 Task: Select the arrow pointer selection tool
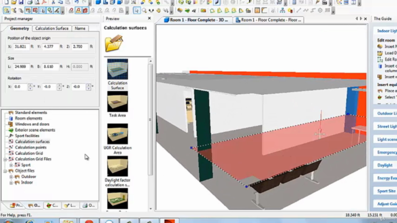coord(136,11)
